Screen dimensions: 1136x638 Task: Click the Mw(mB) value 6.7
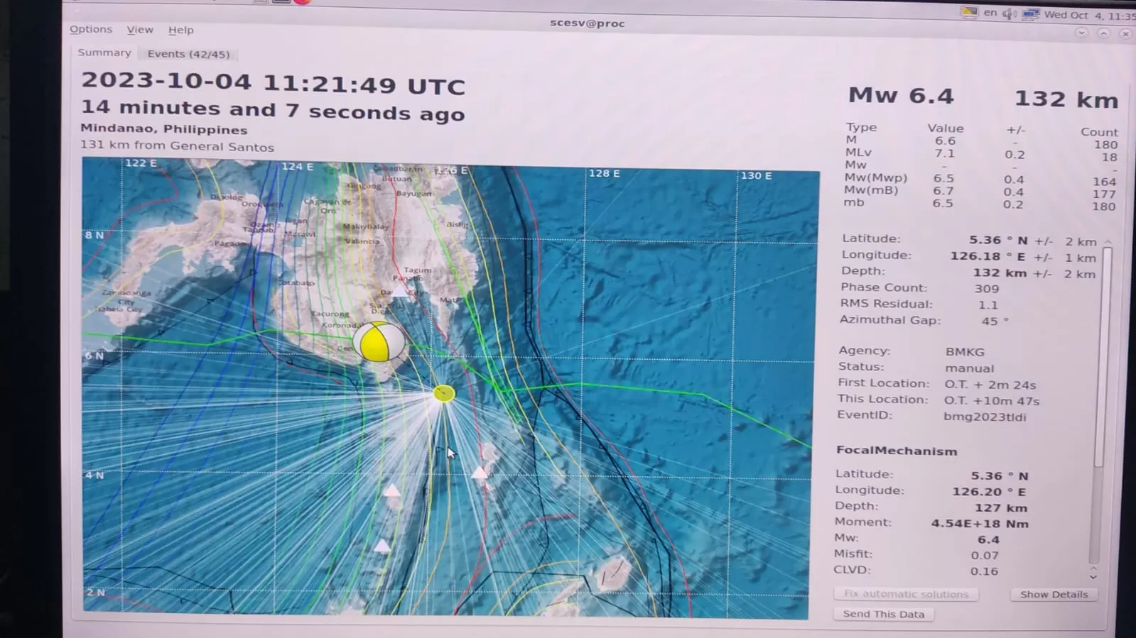click(x=943, y=191)
